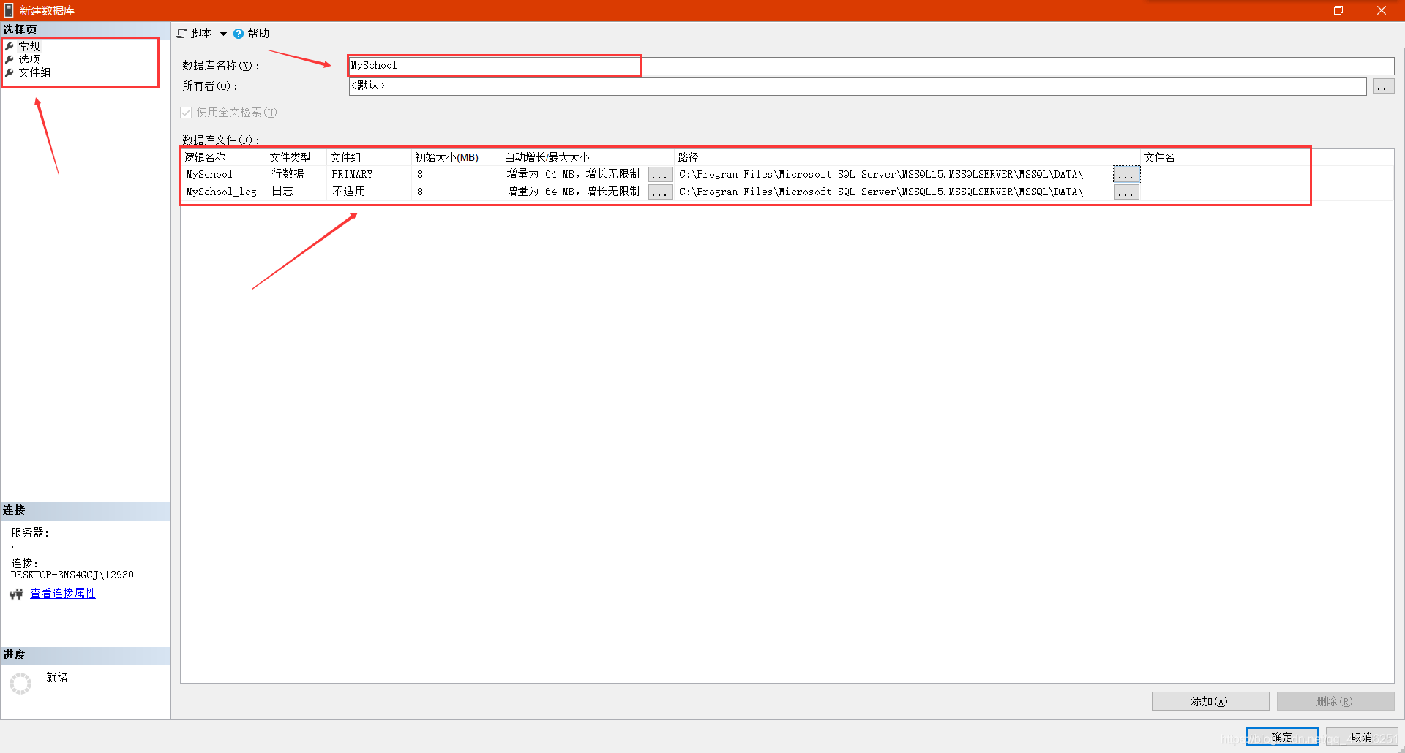
Task: Click the 所有者 owner field
Action: tap(857, 86)
